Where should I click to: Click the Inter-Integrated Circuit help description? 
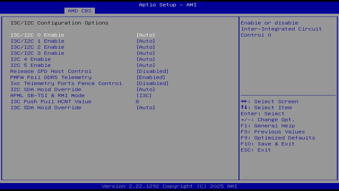(281, 29)
